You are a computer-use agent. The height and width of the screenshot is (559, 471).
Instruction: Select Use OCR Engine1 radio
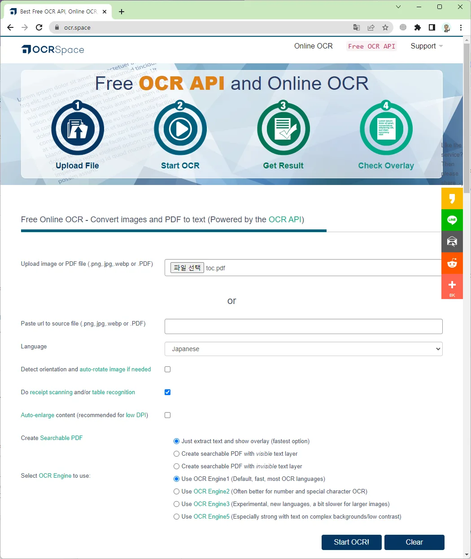coord(177,479)
